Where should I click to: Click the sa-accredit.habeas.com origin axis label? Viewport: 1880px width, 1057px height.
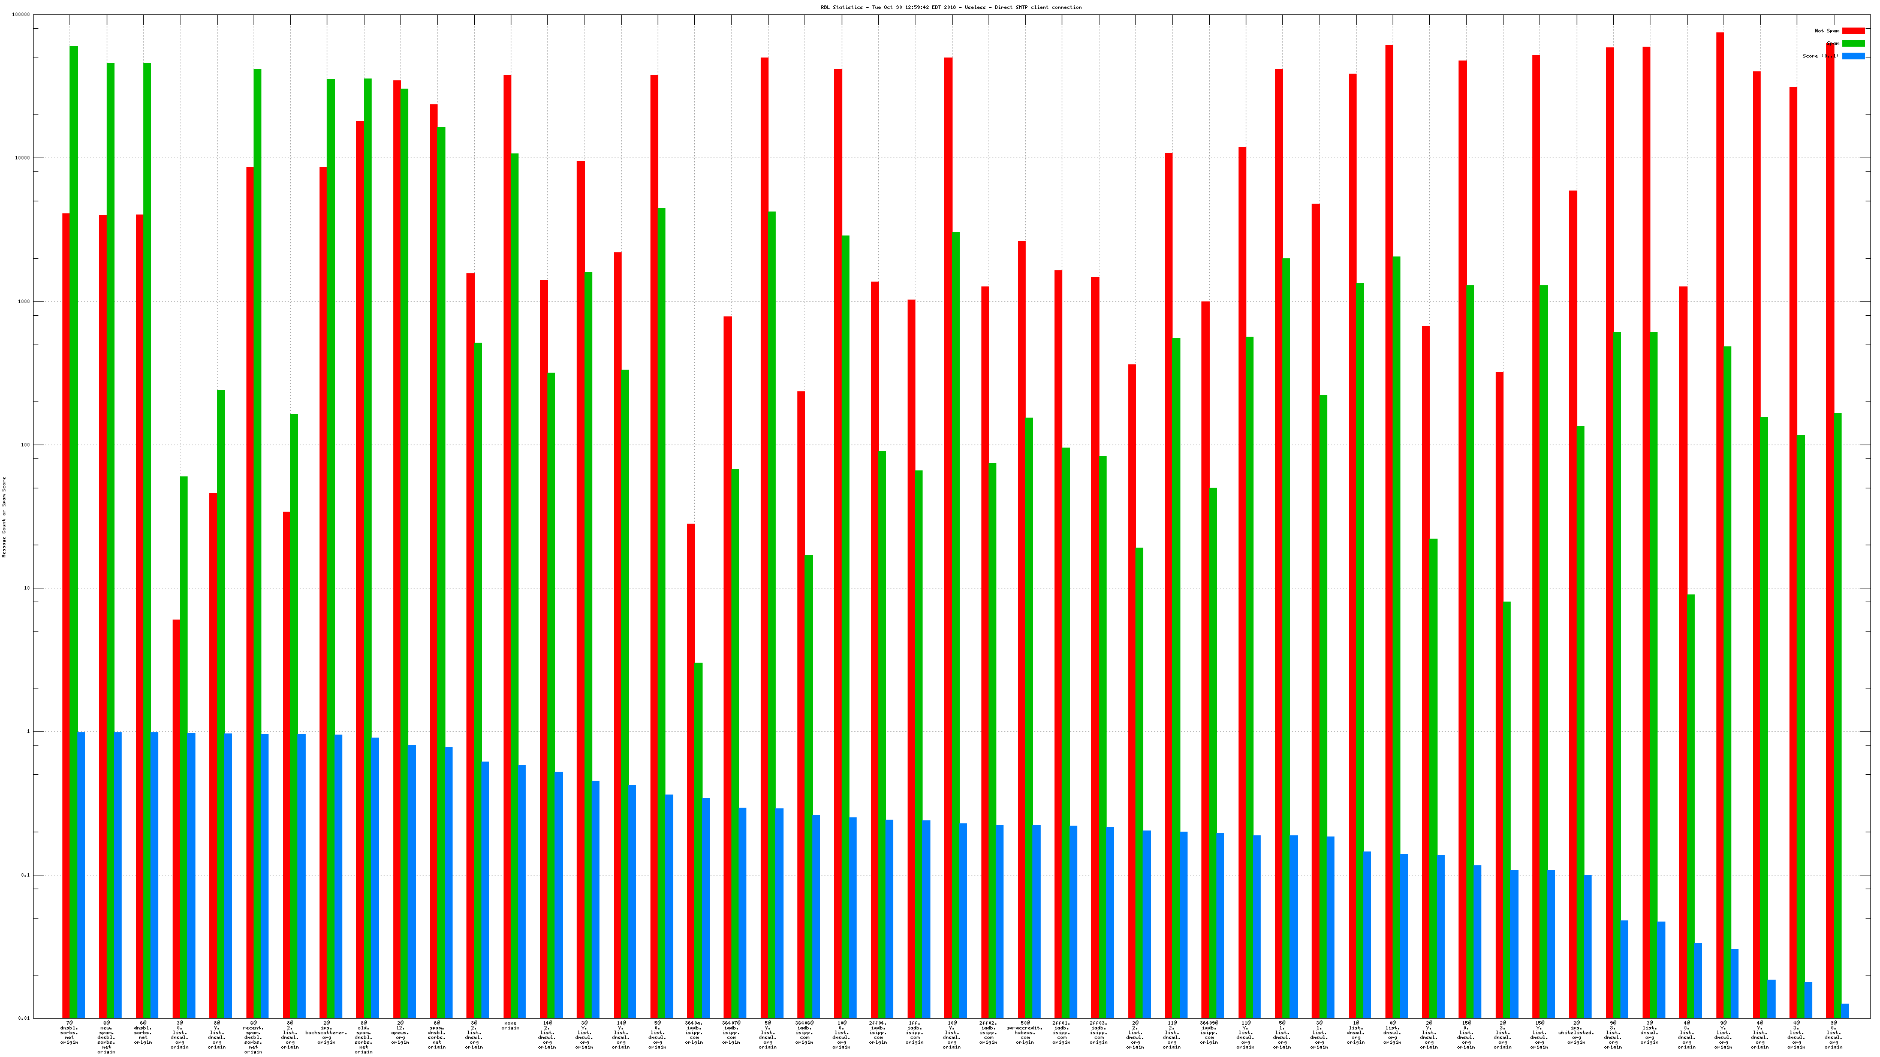tap(1025, 1033)
